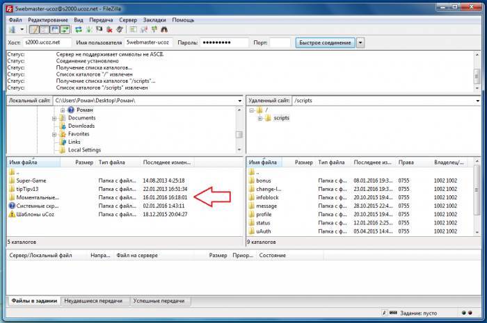Toggle the transfer queue display

tap(65, 30)
